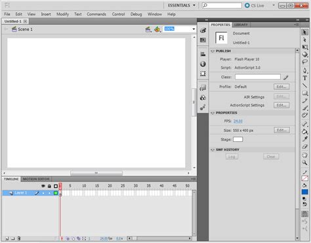Image resolution: width=311 pixels, height=243 pixels.
Task: Select the Eraser tool
Action: [x=304, y=146]
